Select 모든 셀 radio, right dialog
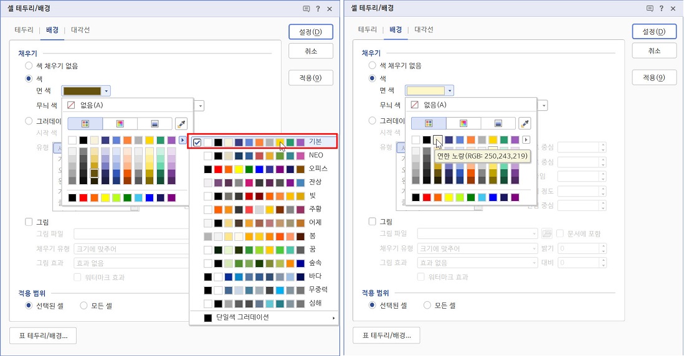The width and height of the screenshot is (684, 356). 427,305
